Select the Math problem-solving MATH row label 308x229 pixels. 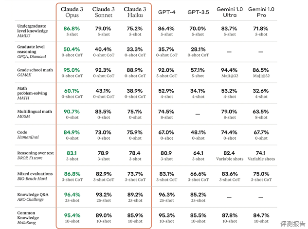(x=32, y=93)
